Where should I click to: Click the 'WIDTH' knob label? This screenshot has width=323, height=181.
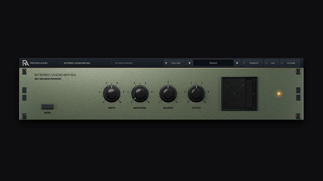112,108
